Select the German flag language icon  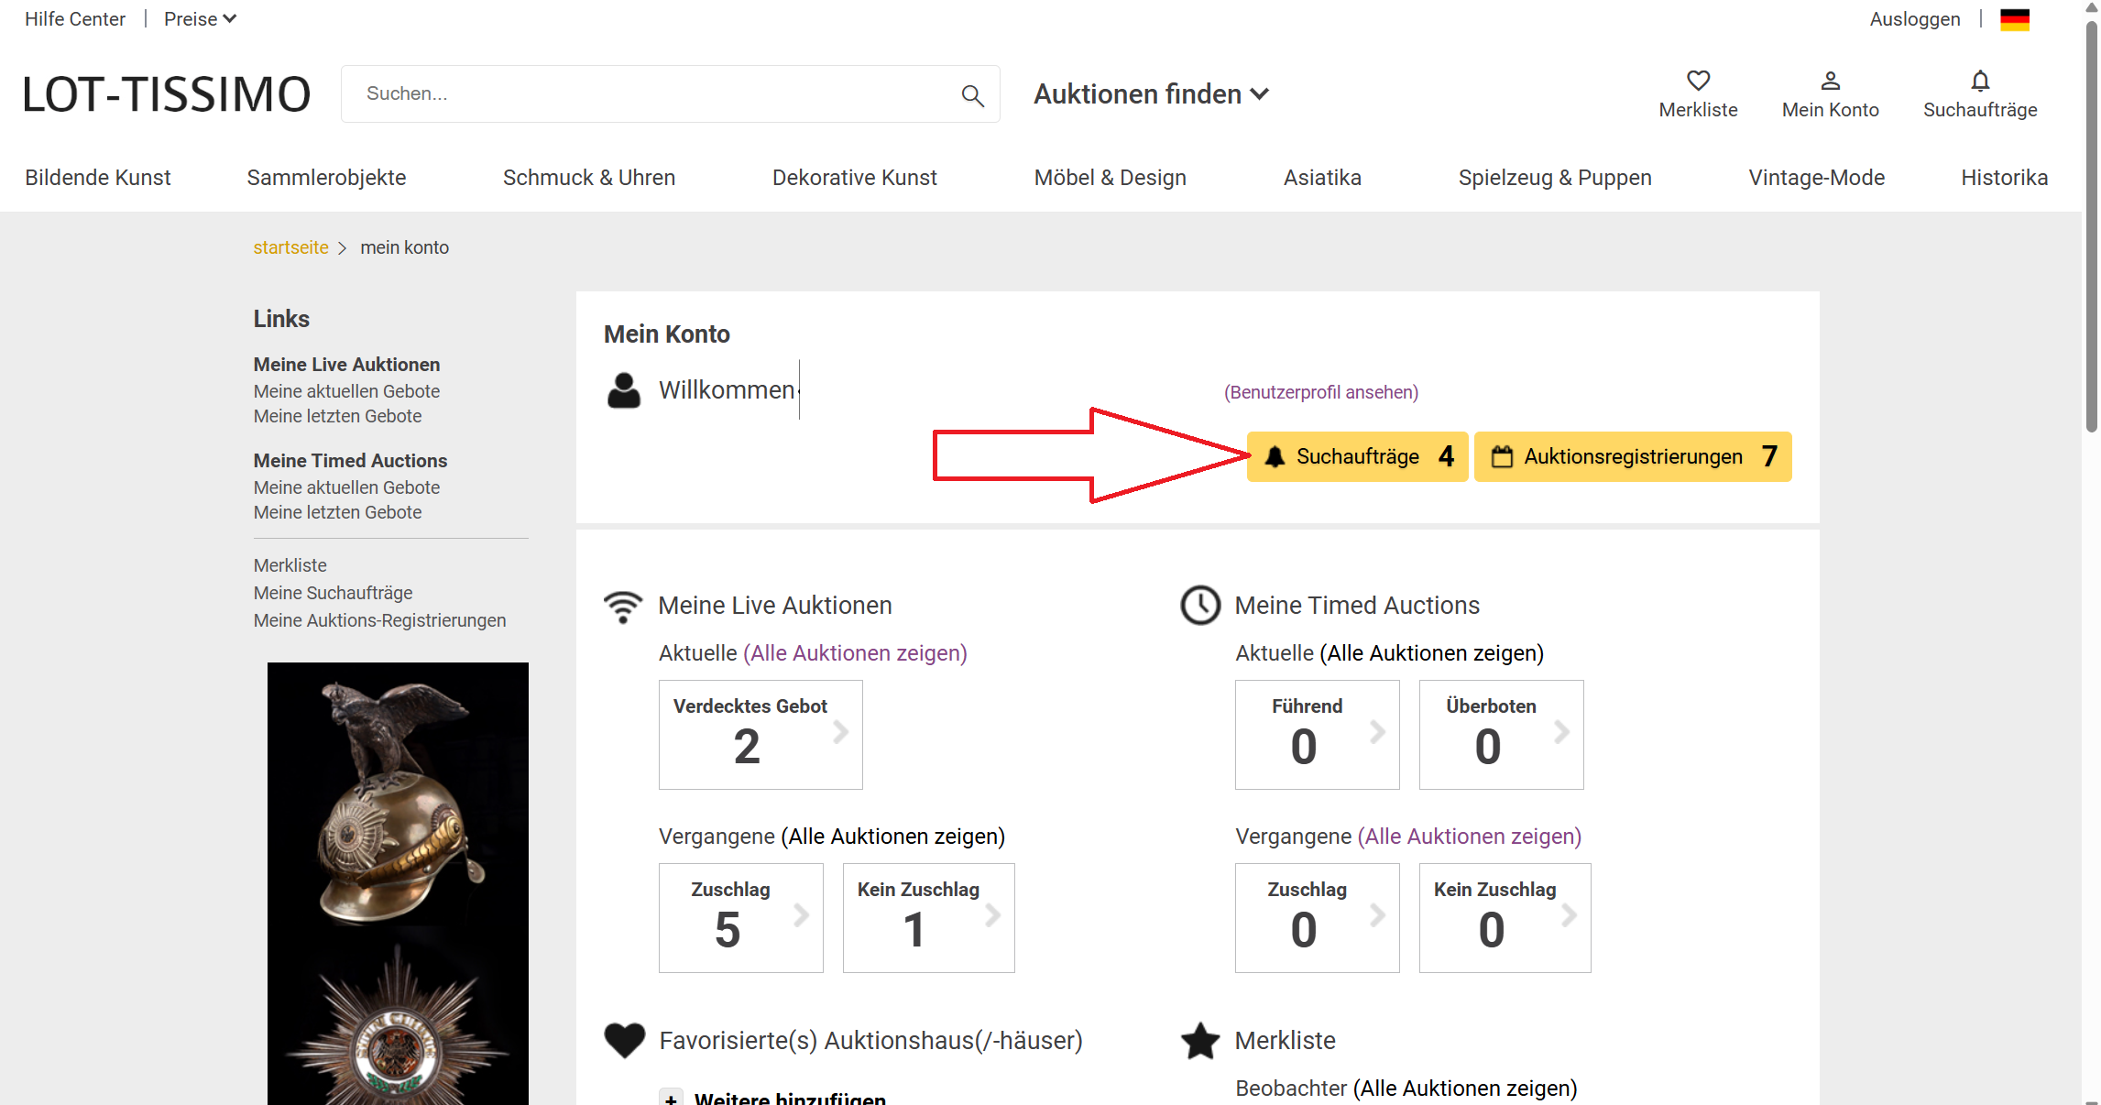[x=2015, y=19]
